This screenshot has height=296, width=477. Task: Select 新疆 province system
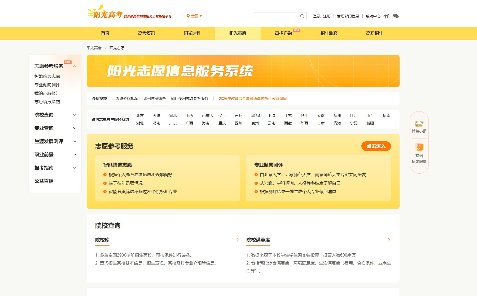pyautogui.click(x=370, y=123)
